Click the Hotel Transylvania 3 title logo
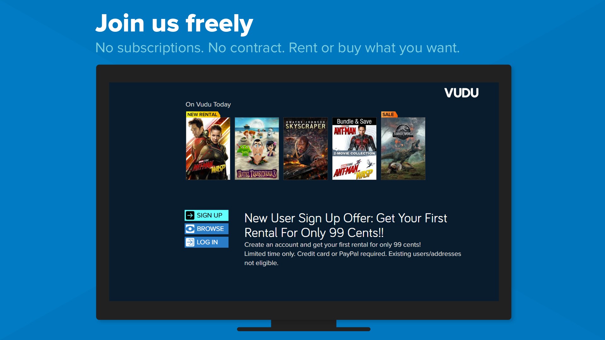This screenshot has width=605, height=340. click(x=257, y=173)
